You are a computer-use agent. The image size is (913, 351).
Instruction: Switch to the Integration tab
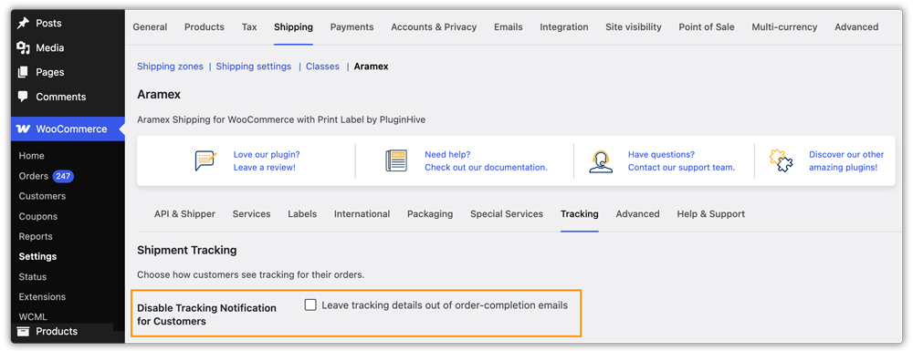pos(563,26)
